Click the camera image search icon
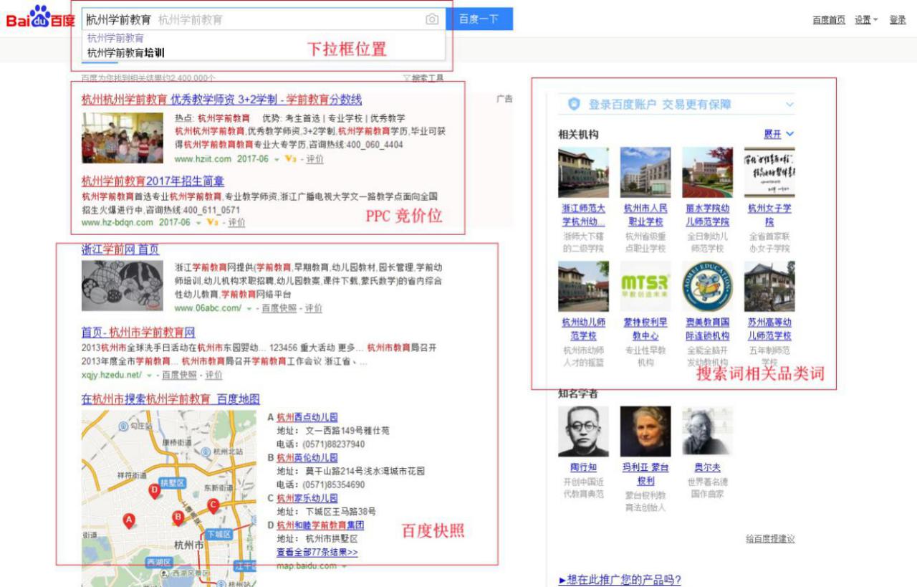917x587 pixels. coord(432,19)
